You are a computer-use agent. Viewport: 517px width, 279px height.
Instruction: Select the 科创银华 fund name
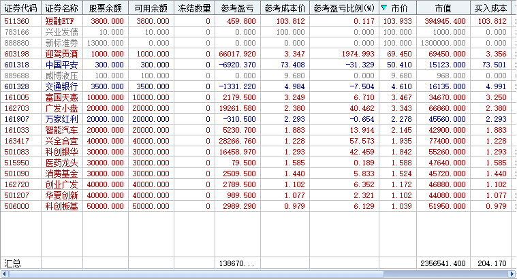tap(62, 152)
